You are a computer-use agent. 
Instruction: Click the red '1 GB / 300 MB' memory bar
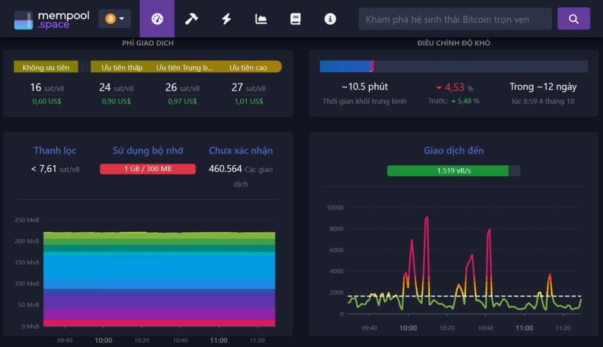coord(148,169)
